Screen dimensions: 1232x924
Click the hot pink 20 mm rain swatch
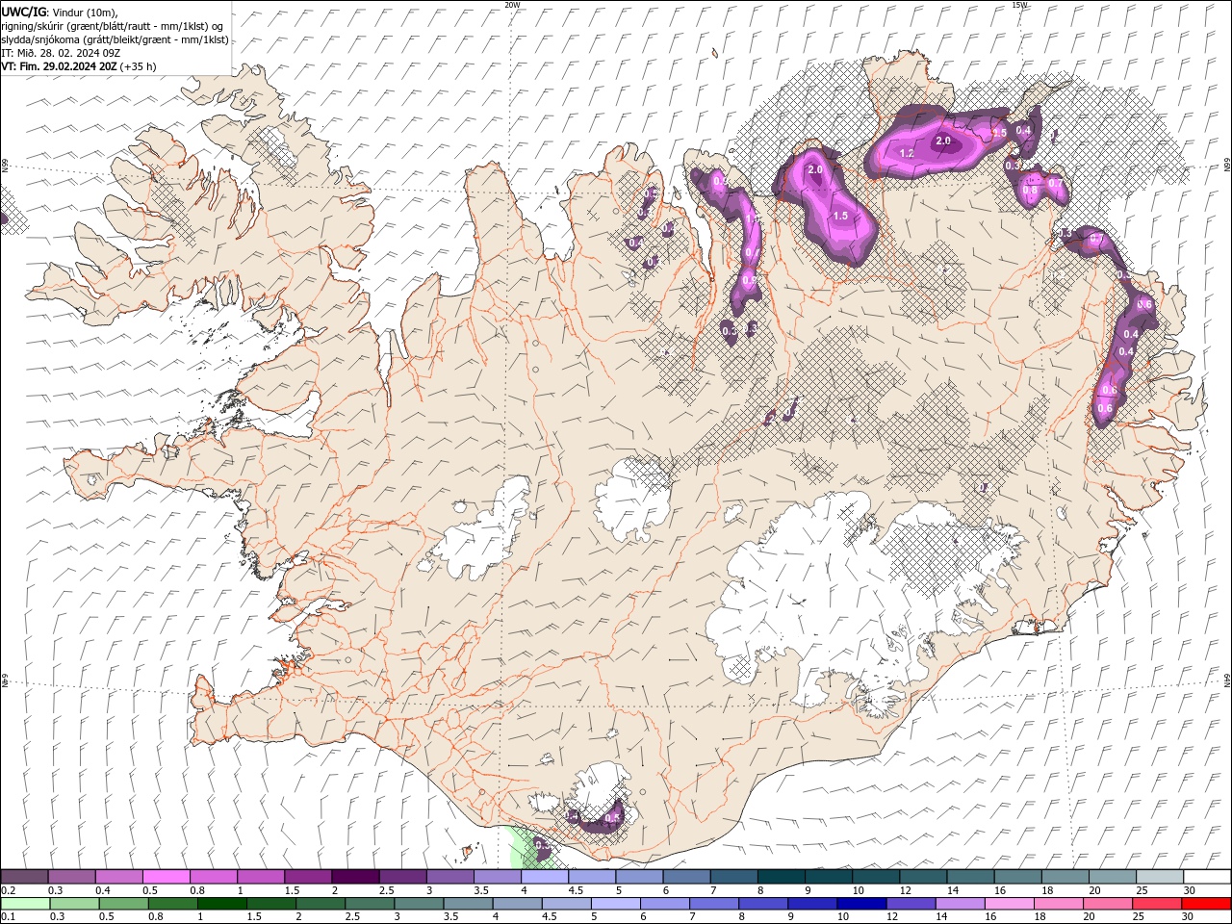click(1108, 904)
